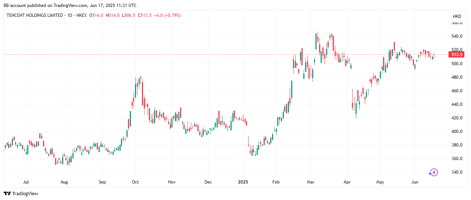
Task: Click the C513.5 close value
Action: click(x=144, y=15)
